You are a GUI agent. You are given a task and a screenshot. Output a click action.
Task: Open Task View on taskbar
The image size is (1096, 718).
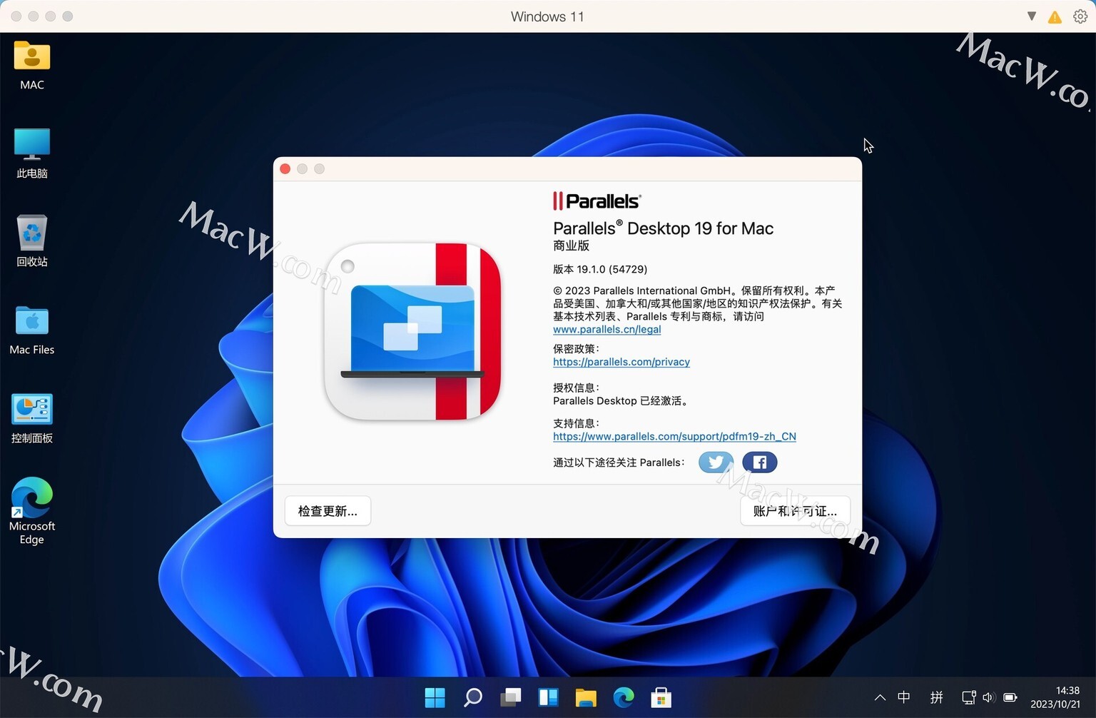[x=510, y=697]
